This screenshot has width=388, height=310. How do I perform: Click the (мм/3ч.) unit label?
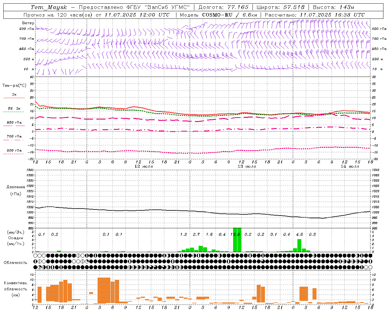[15, 232]
